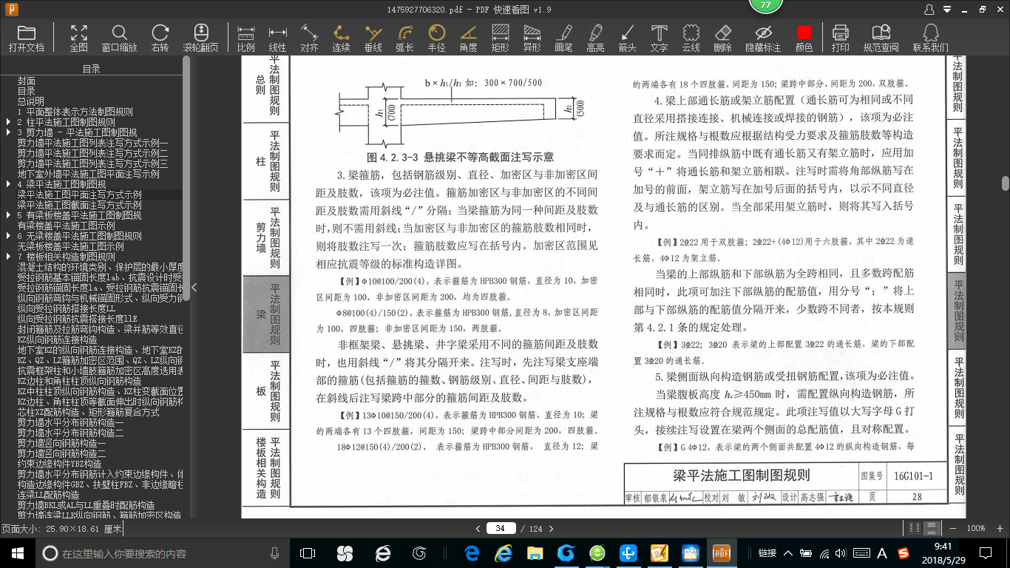Open '有梁楼盖平法施工图示例' bookmark
The width and height of the screenshot is (1010, 568).
coord(67,226)
